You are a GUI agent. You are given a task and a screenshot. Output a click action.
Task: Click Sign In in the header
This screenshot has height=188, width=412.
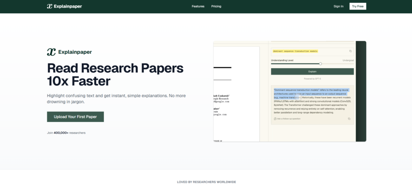point(338,6)
